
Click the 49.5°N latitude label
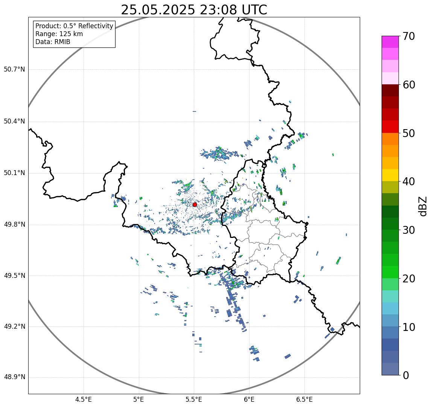14,276
